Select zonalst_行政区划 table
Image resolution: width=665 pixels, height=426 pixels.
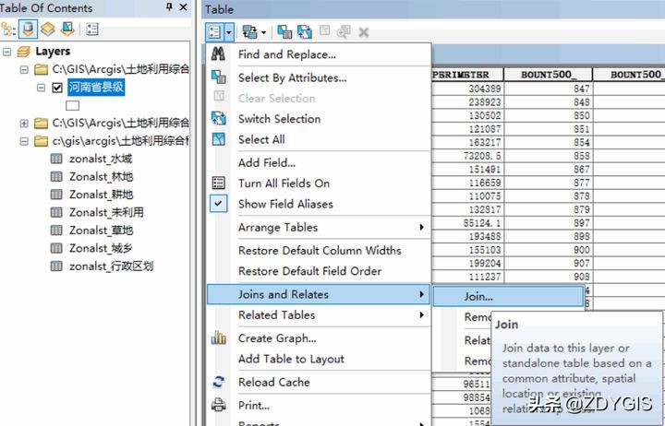[x=112, y=266]
